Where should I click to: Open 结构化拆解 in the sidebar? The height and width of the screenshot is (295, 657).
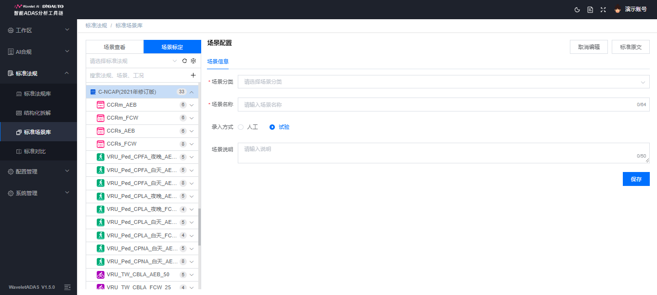tap(39, 113)
